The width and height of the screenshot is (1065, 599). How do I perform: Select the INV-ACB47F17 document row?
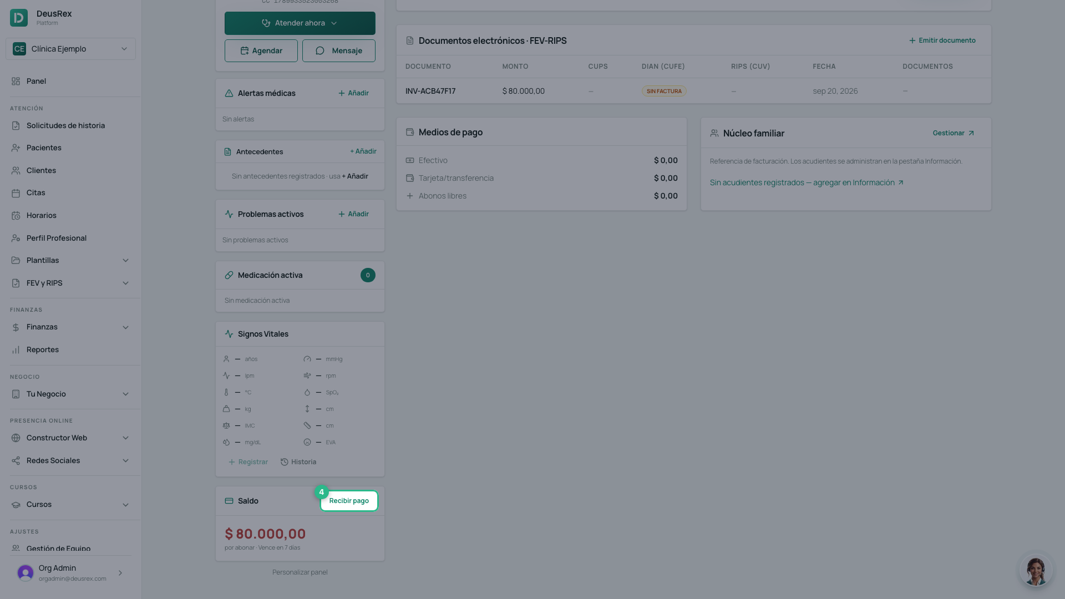[693, 91]
